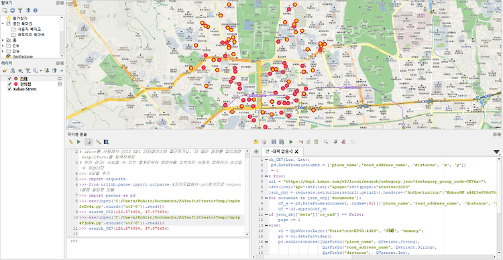Select 즐겨찾기 favorites item

coord(21,18)
